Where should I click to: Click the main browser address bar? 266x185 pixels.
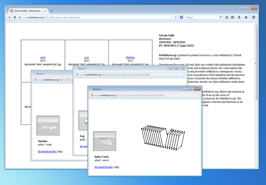pos(97,17)
